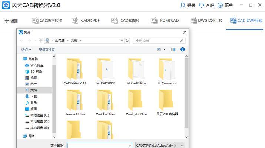Select 视频 in the sidebar
Image resolution: width=265 pixels, height=148 pixels.
(x=31, y=78)
